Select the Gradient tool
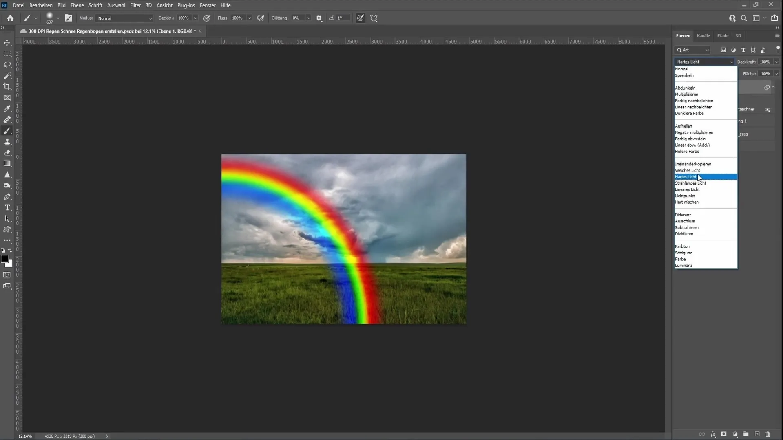 pos(7,163)
